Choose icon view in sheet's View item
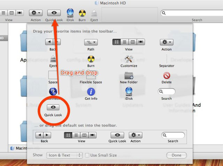This screenshot has width=223, height=166. 116,42
